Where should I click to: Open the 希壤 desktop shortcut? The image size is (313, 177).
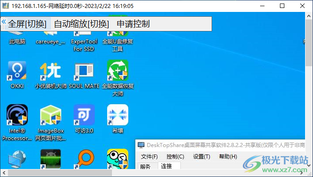coord(118,115)
